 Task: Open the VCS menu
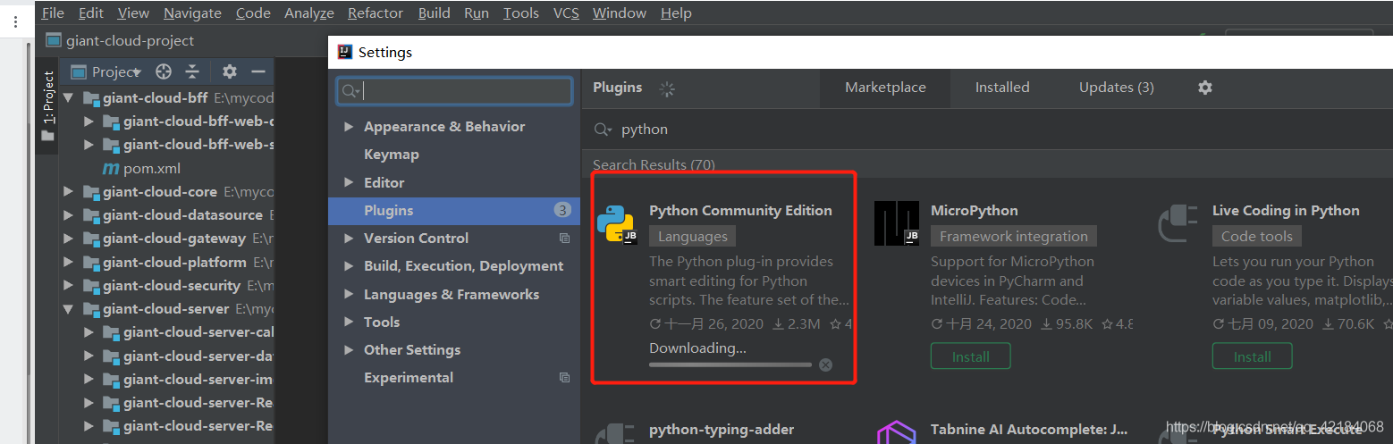pyautogui.click(x=566, y=13)
